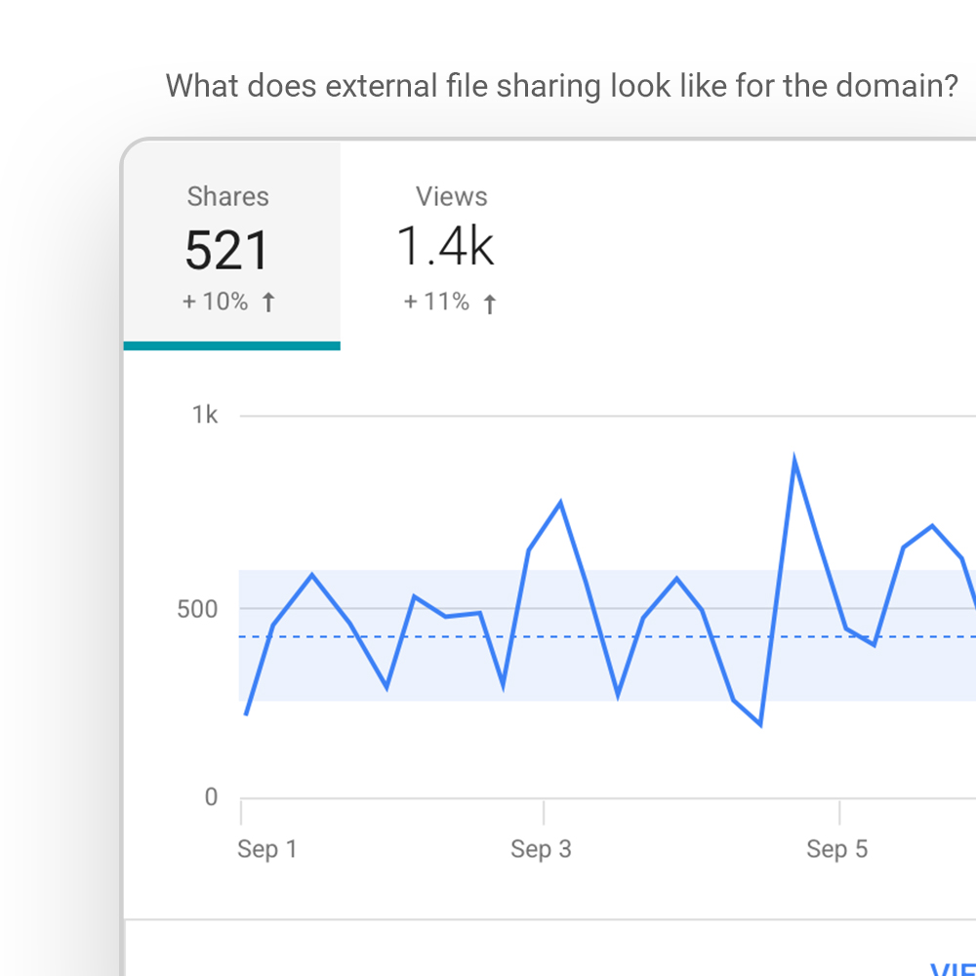Click the Views up-arrow trend icon

click(x=490, y=304)
